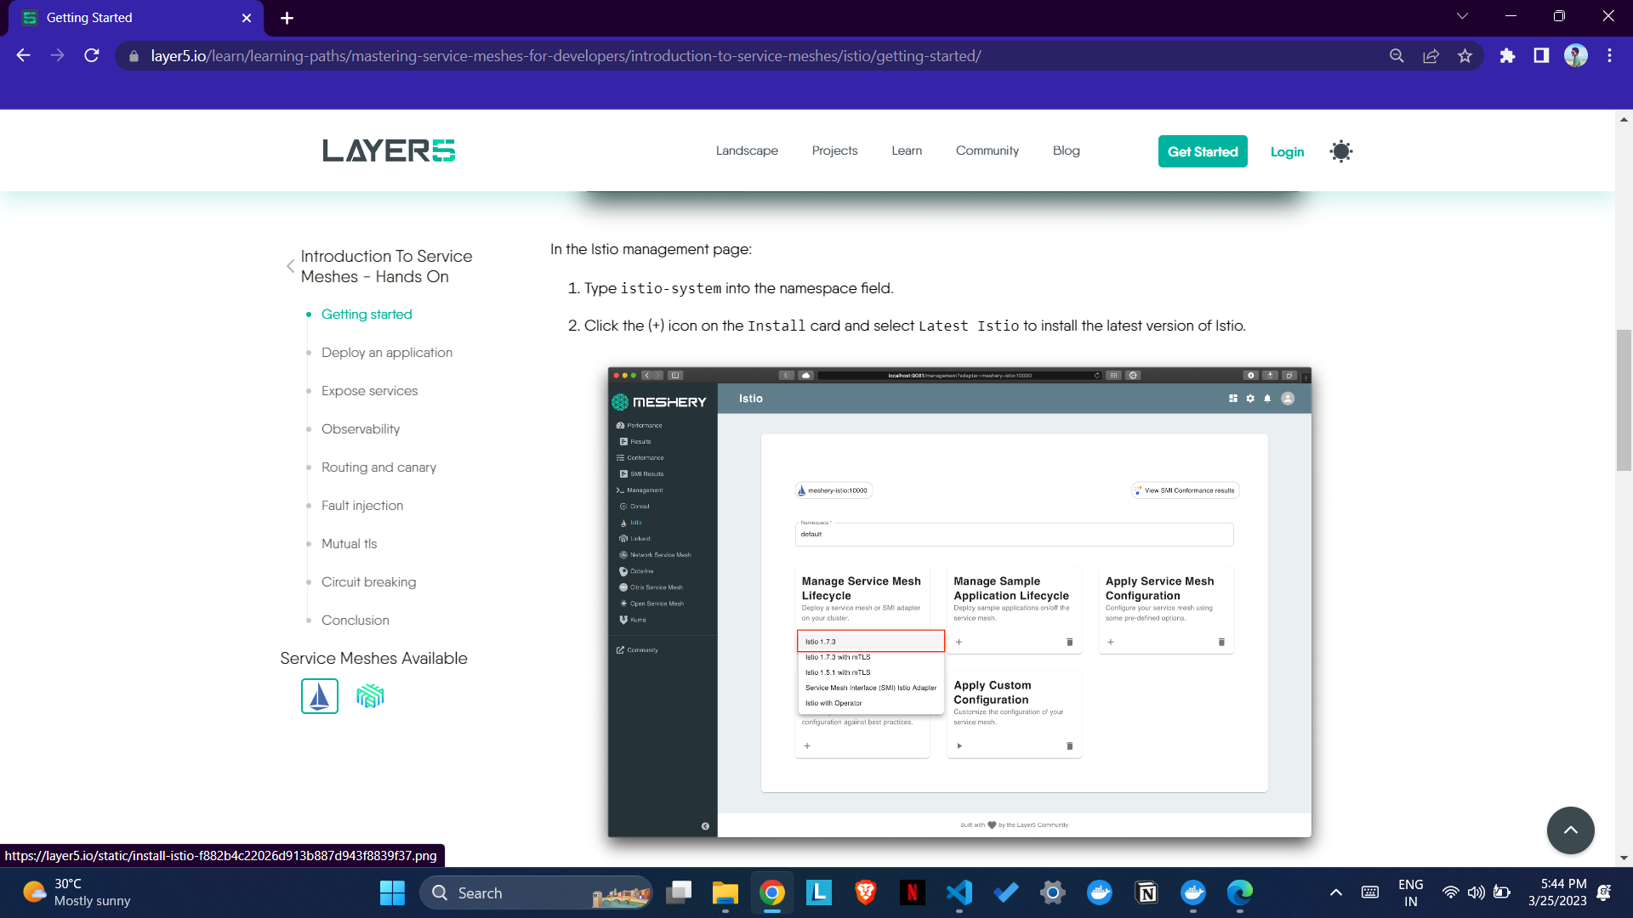Select the Consul adapter in Meshery
1633x918 pixels.
click(638, 506)
